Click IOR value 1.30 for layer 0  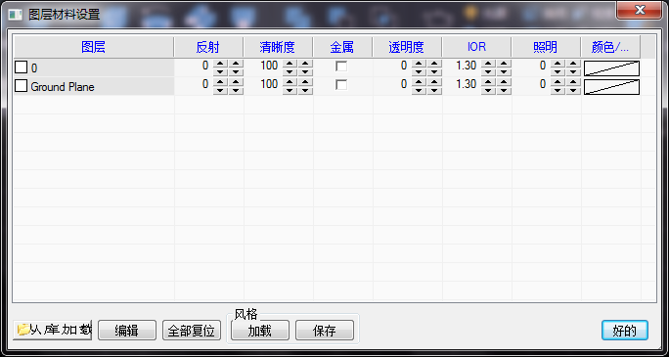tap(466, 66)
